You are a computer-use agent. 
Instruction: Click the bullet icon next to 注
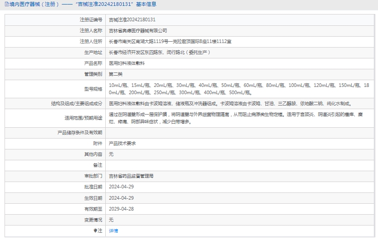pyautogui.click(x=95, y=230)
